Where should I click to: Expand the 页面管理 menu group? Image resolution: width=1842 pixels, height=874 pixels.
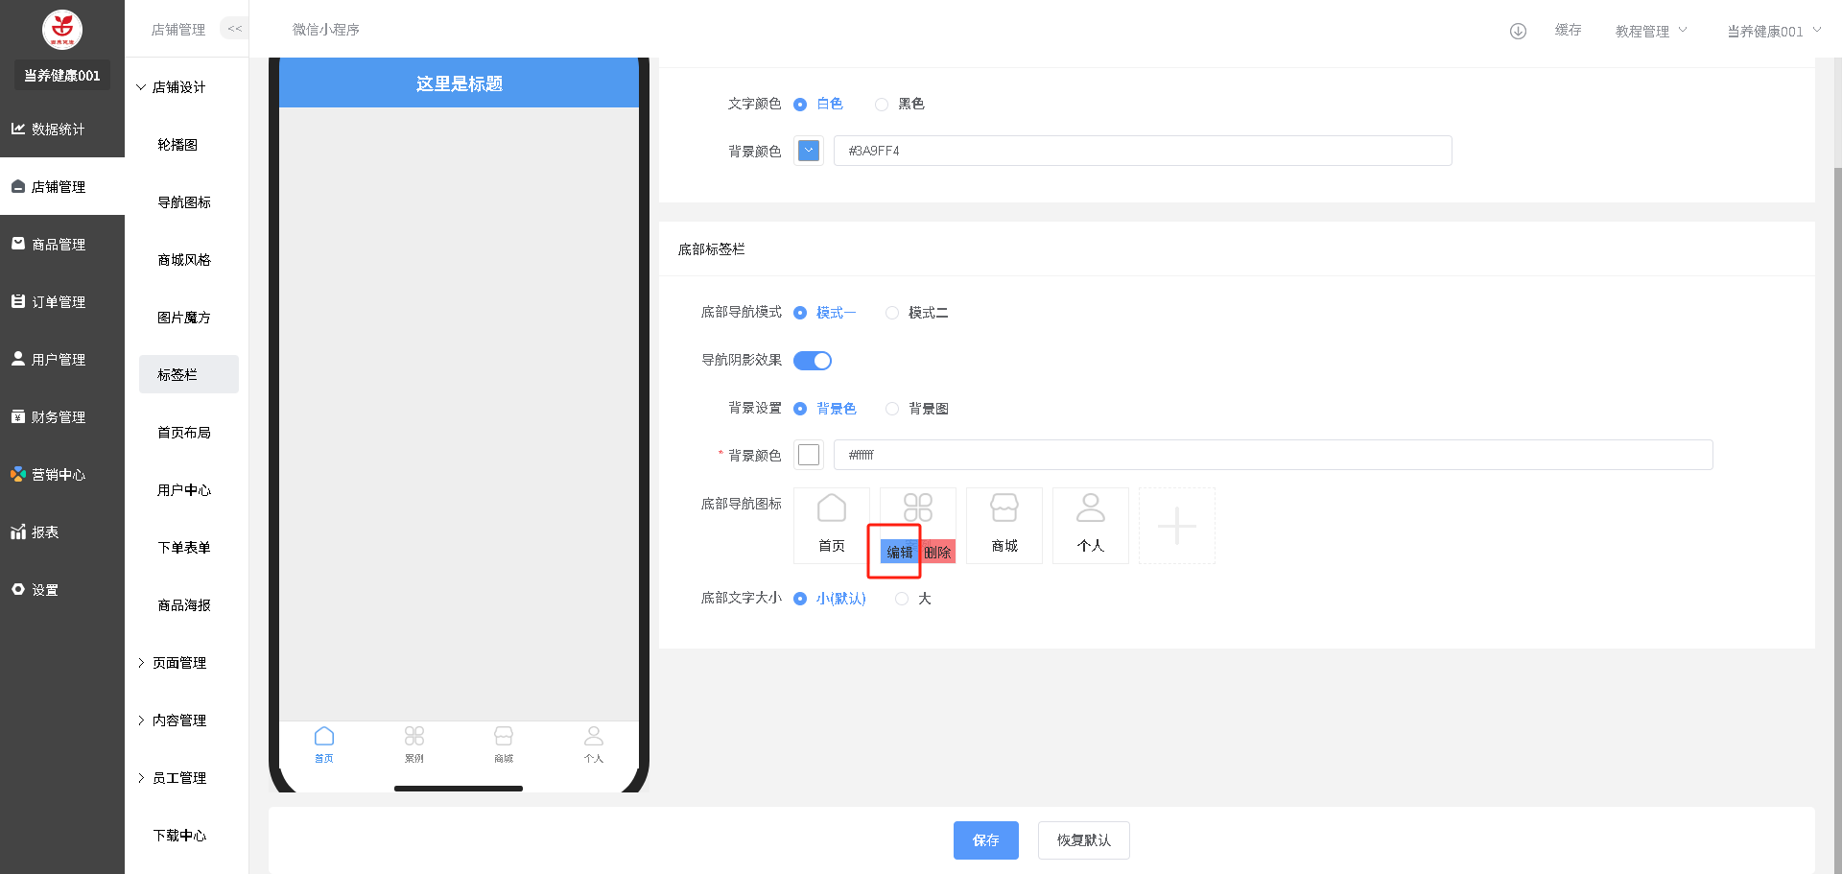click(x=178, y=663)
